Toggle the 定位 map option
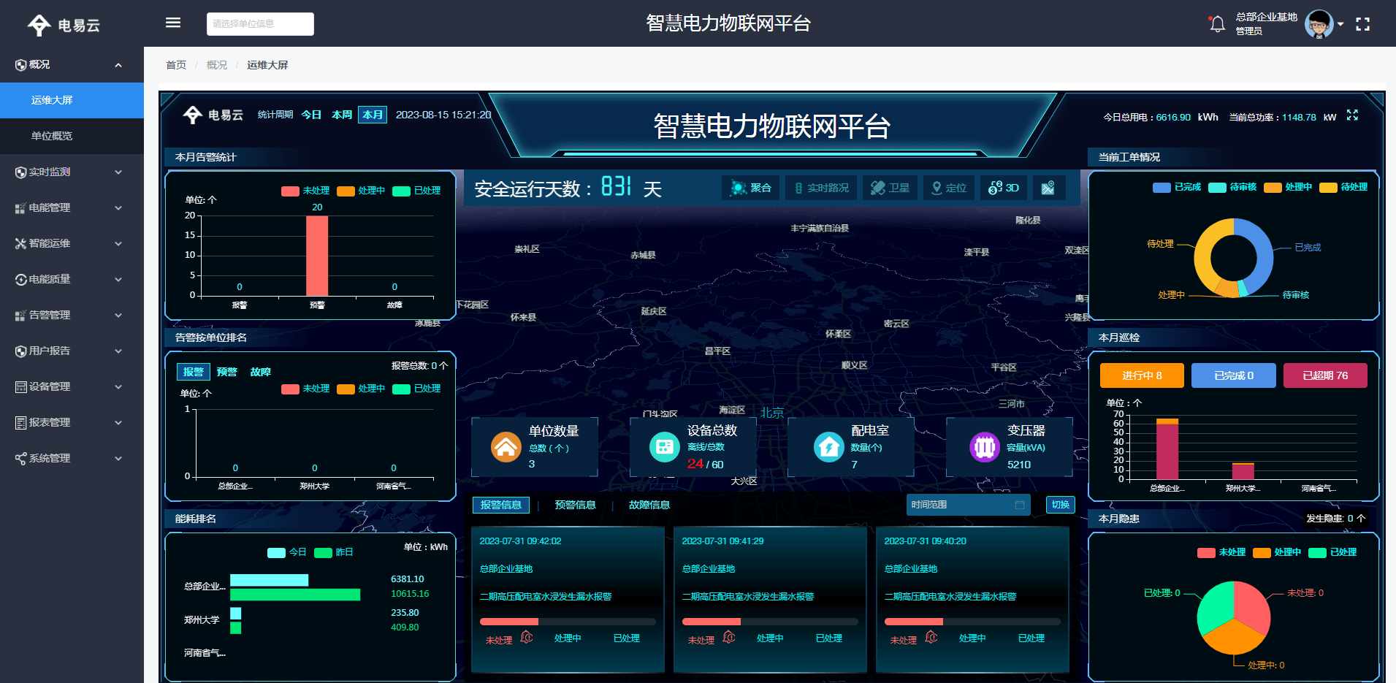Image resolution: width=1396 pixels, height=683 pixels. coord(948,188)
